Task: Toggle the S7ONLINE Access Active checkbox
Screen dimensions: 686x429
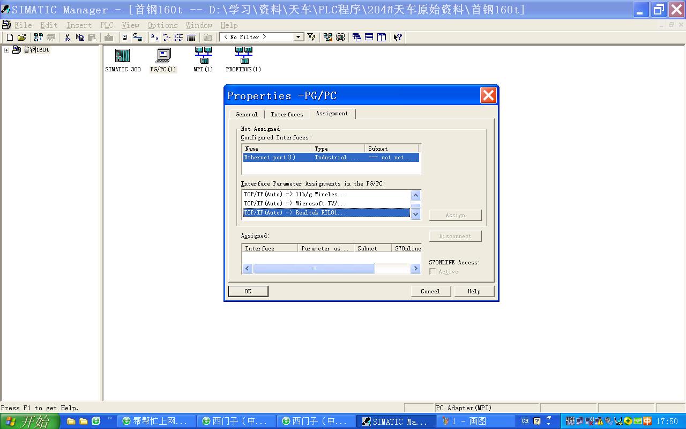Action: coord(433,272)
